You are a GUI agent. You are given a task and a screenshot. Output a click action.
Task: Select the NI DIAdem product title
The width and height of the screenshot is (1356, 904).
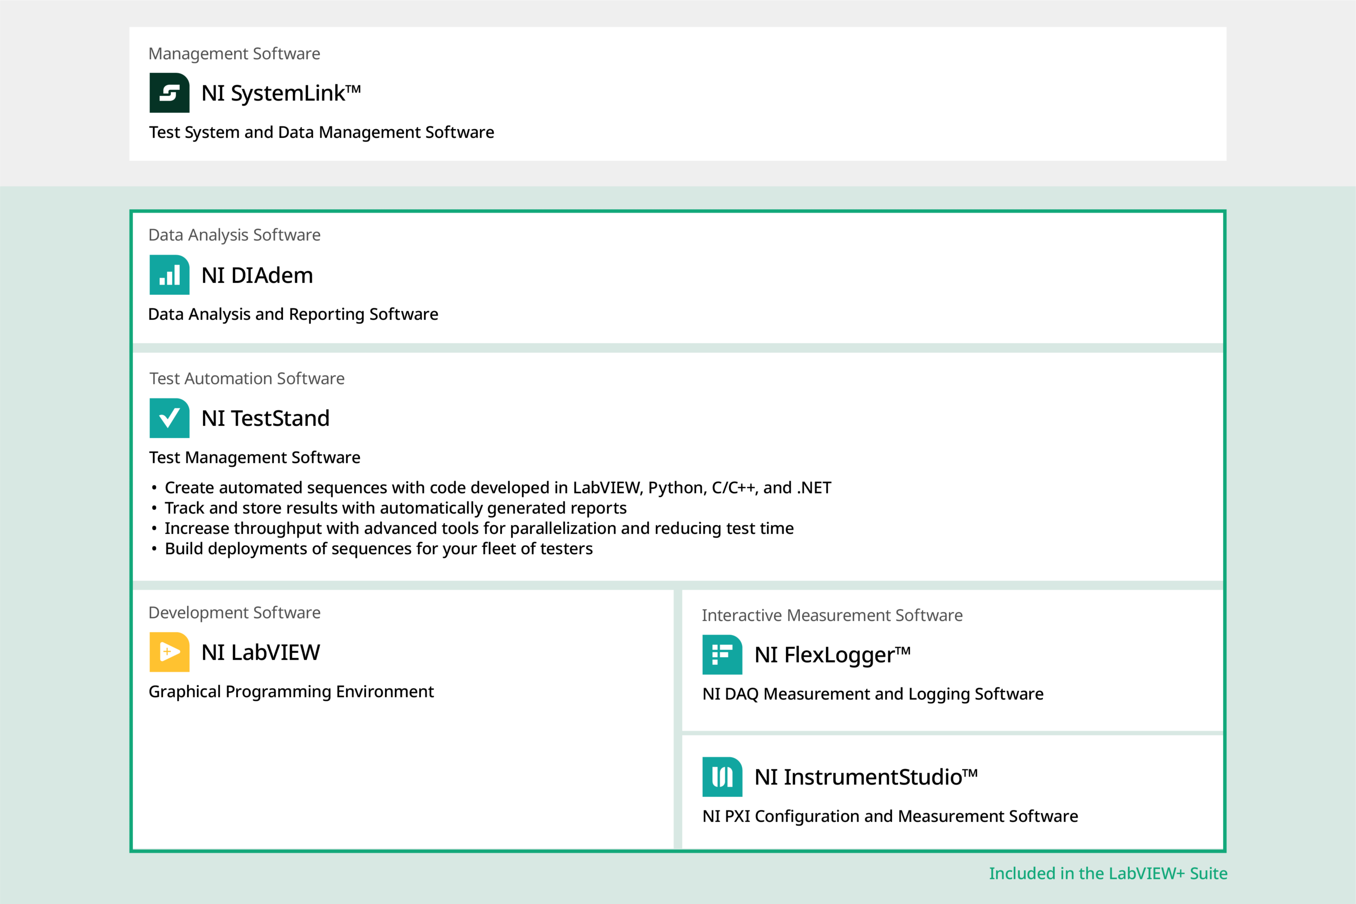pos(257,276)
